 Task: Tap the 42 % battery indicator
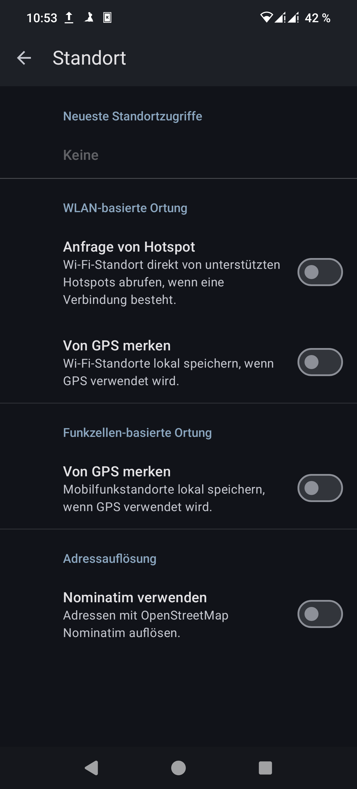tap(317, 18)
